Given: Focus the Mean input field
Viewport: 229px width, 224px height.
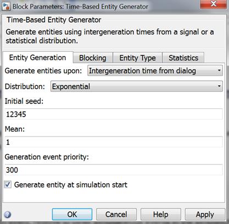Looking at the screenshot, I should click(114, 142).
